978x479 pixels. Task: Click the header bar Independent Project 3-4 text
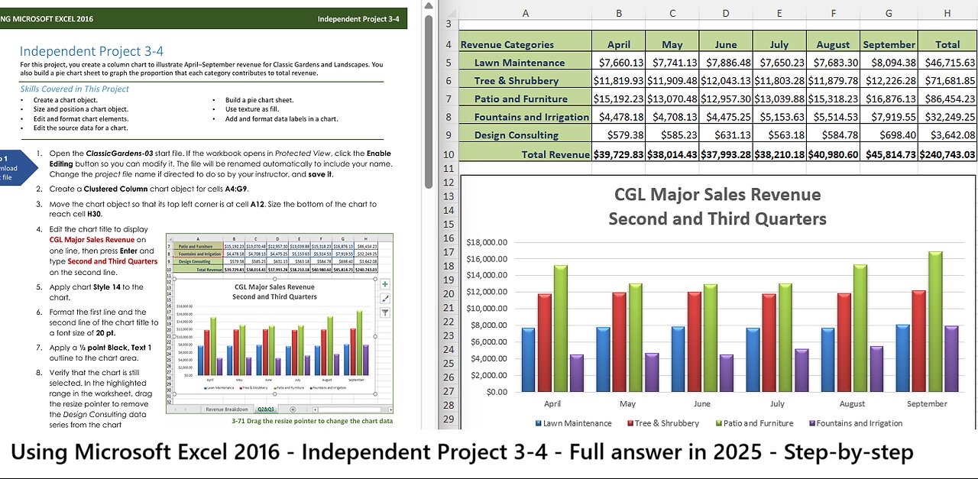[358, 18]
